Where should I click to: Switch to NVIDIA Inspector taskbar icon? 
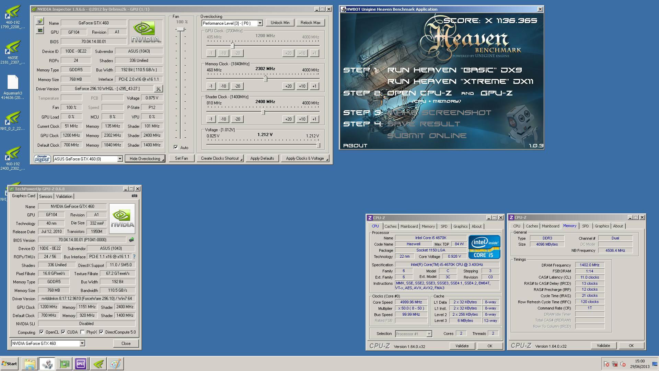tap(98, 364)
